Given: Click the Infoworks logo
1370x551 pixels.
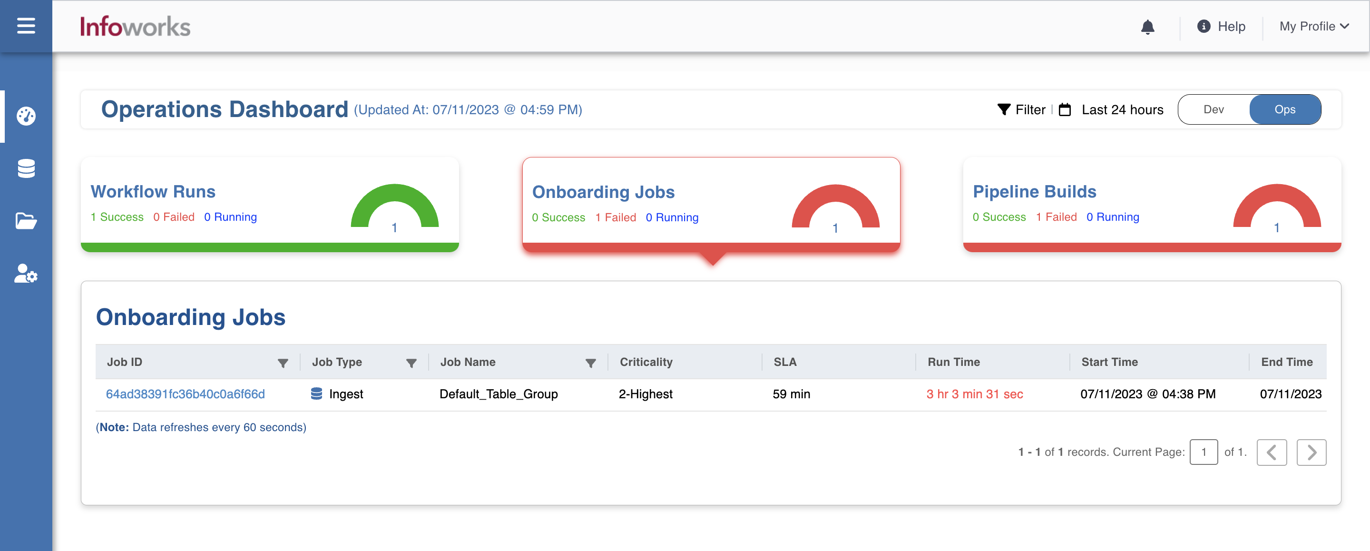Looking at the screenshot, I should coord(135,26).
